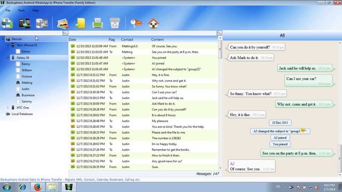Select Kenny under Ted's iPhone 5S
Image resolution: width=342 pixels, height=192 pixels.
click(x=26, y=52)
